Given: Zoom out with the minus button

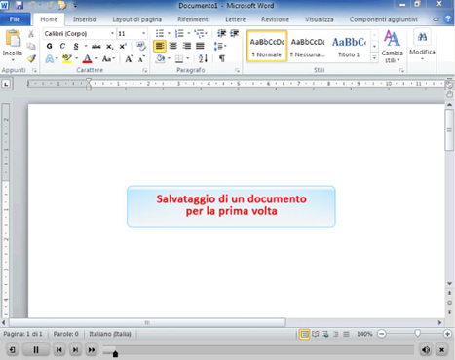Looking at the screenshot, I should pyautogui.click(x=382, y=334).
